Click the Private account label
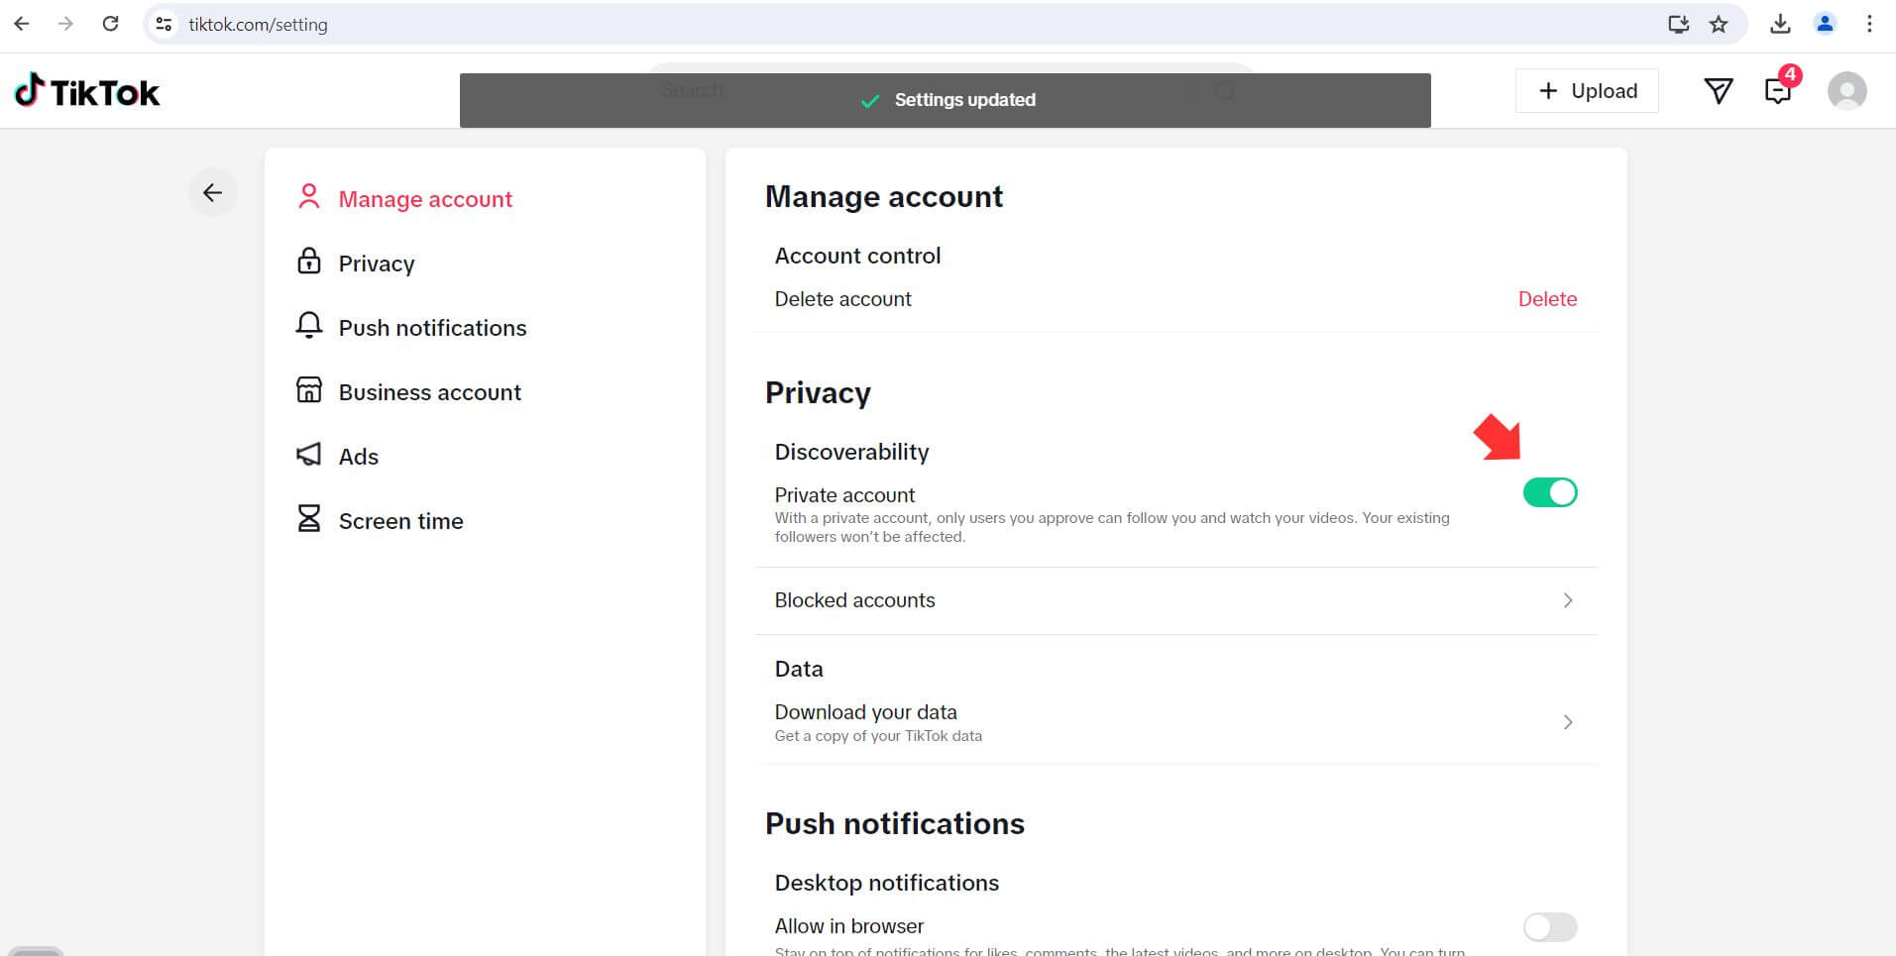This screenshot has width=1896, height=956. pyautogui.click(x=844, y=495)
